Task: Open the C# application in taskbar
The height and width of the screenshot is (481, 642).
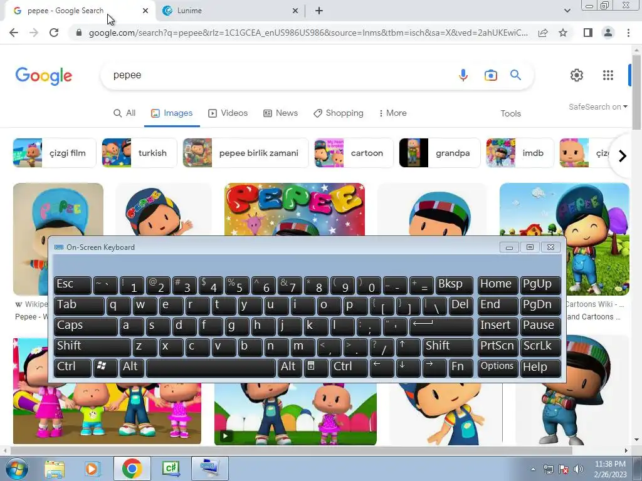Action: pos(171,468)
